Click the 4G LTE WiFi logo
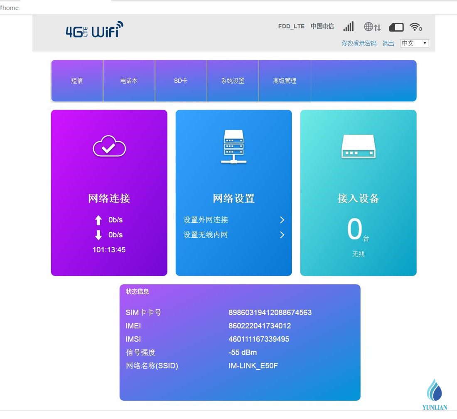This screenshot has width=457, height=419. tap(95, 30)
